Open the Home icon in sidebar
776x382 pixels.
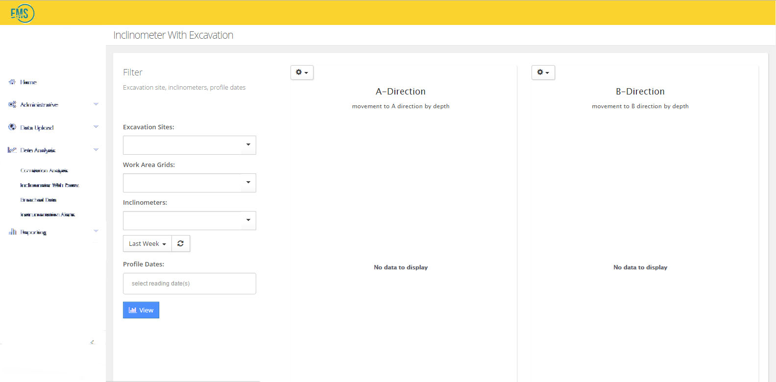click(12, 82)
